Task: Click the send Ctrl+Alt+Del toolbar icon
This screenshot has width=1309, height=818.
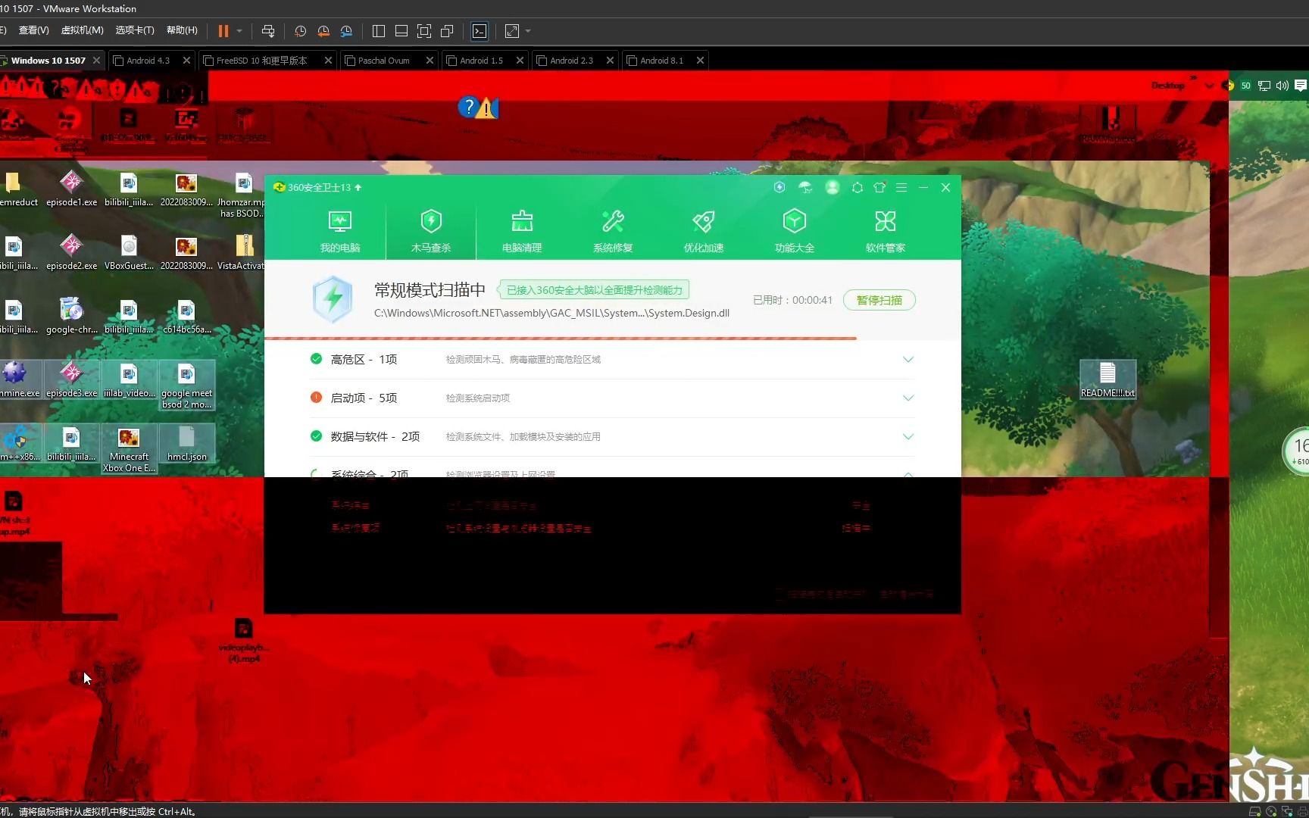Action: (268, 31)
